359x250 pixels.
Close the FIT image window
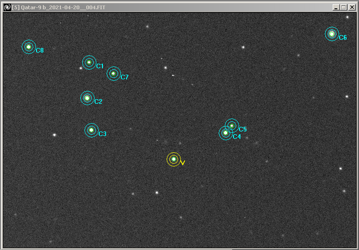coord(352,7)
